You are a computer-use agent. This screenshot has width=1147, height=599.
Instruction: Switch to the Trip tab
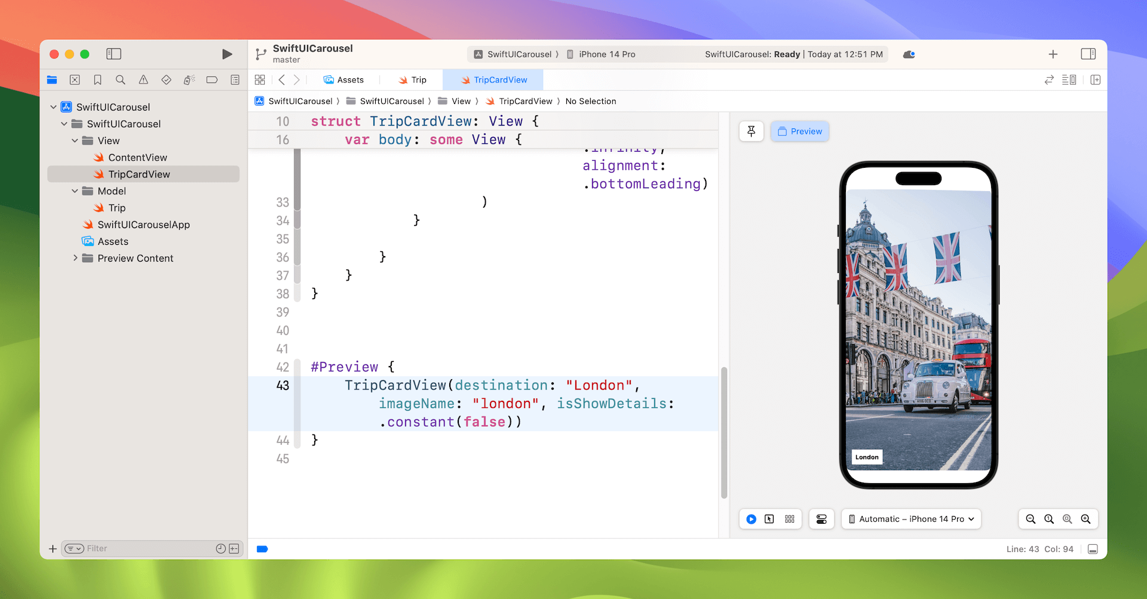[413, 80]
